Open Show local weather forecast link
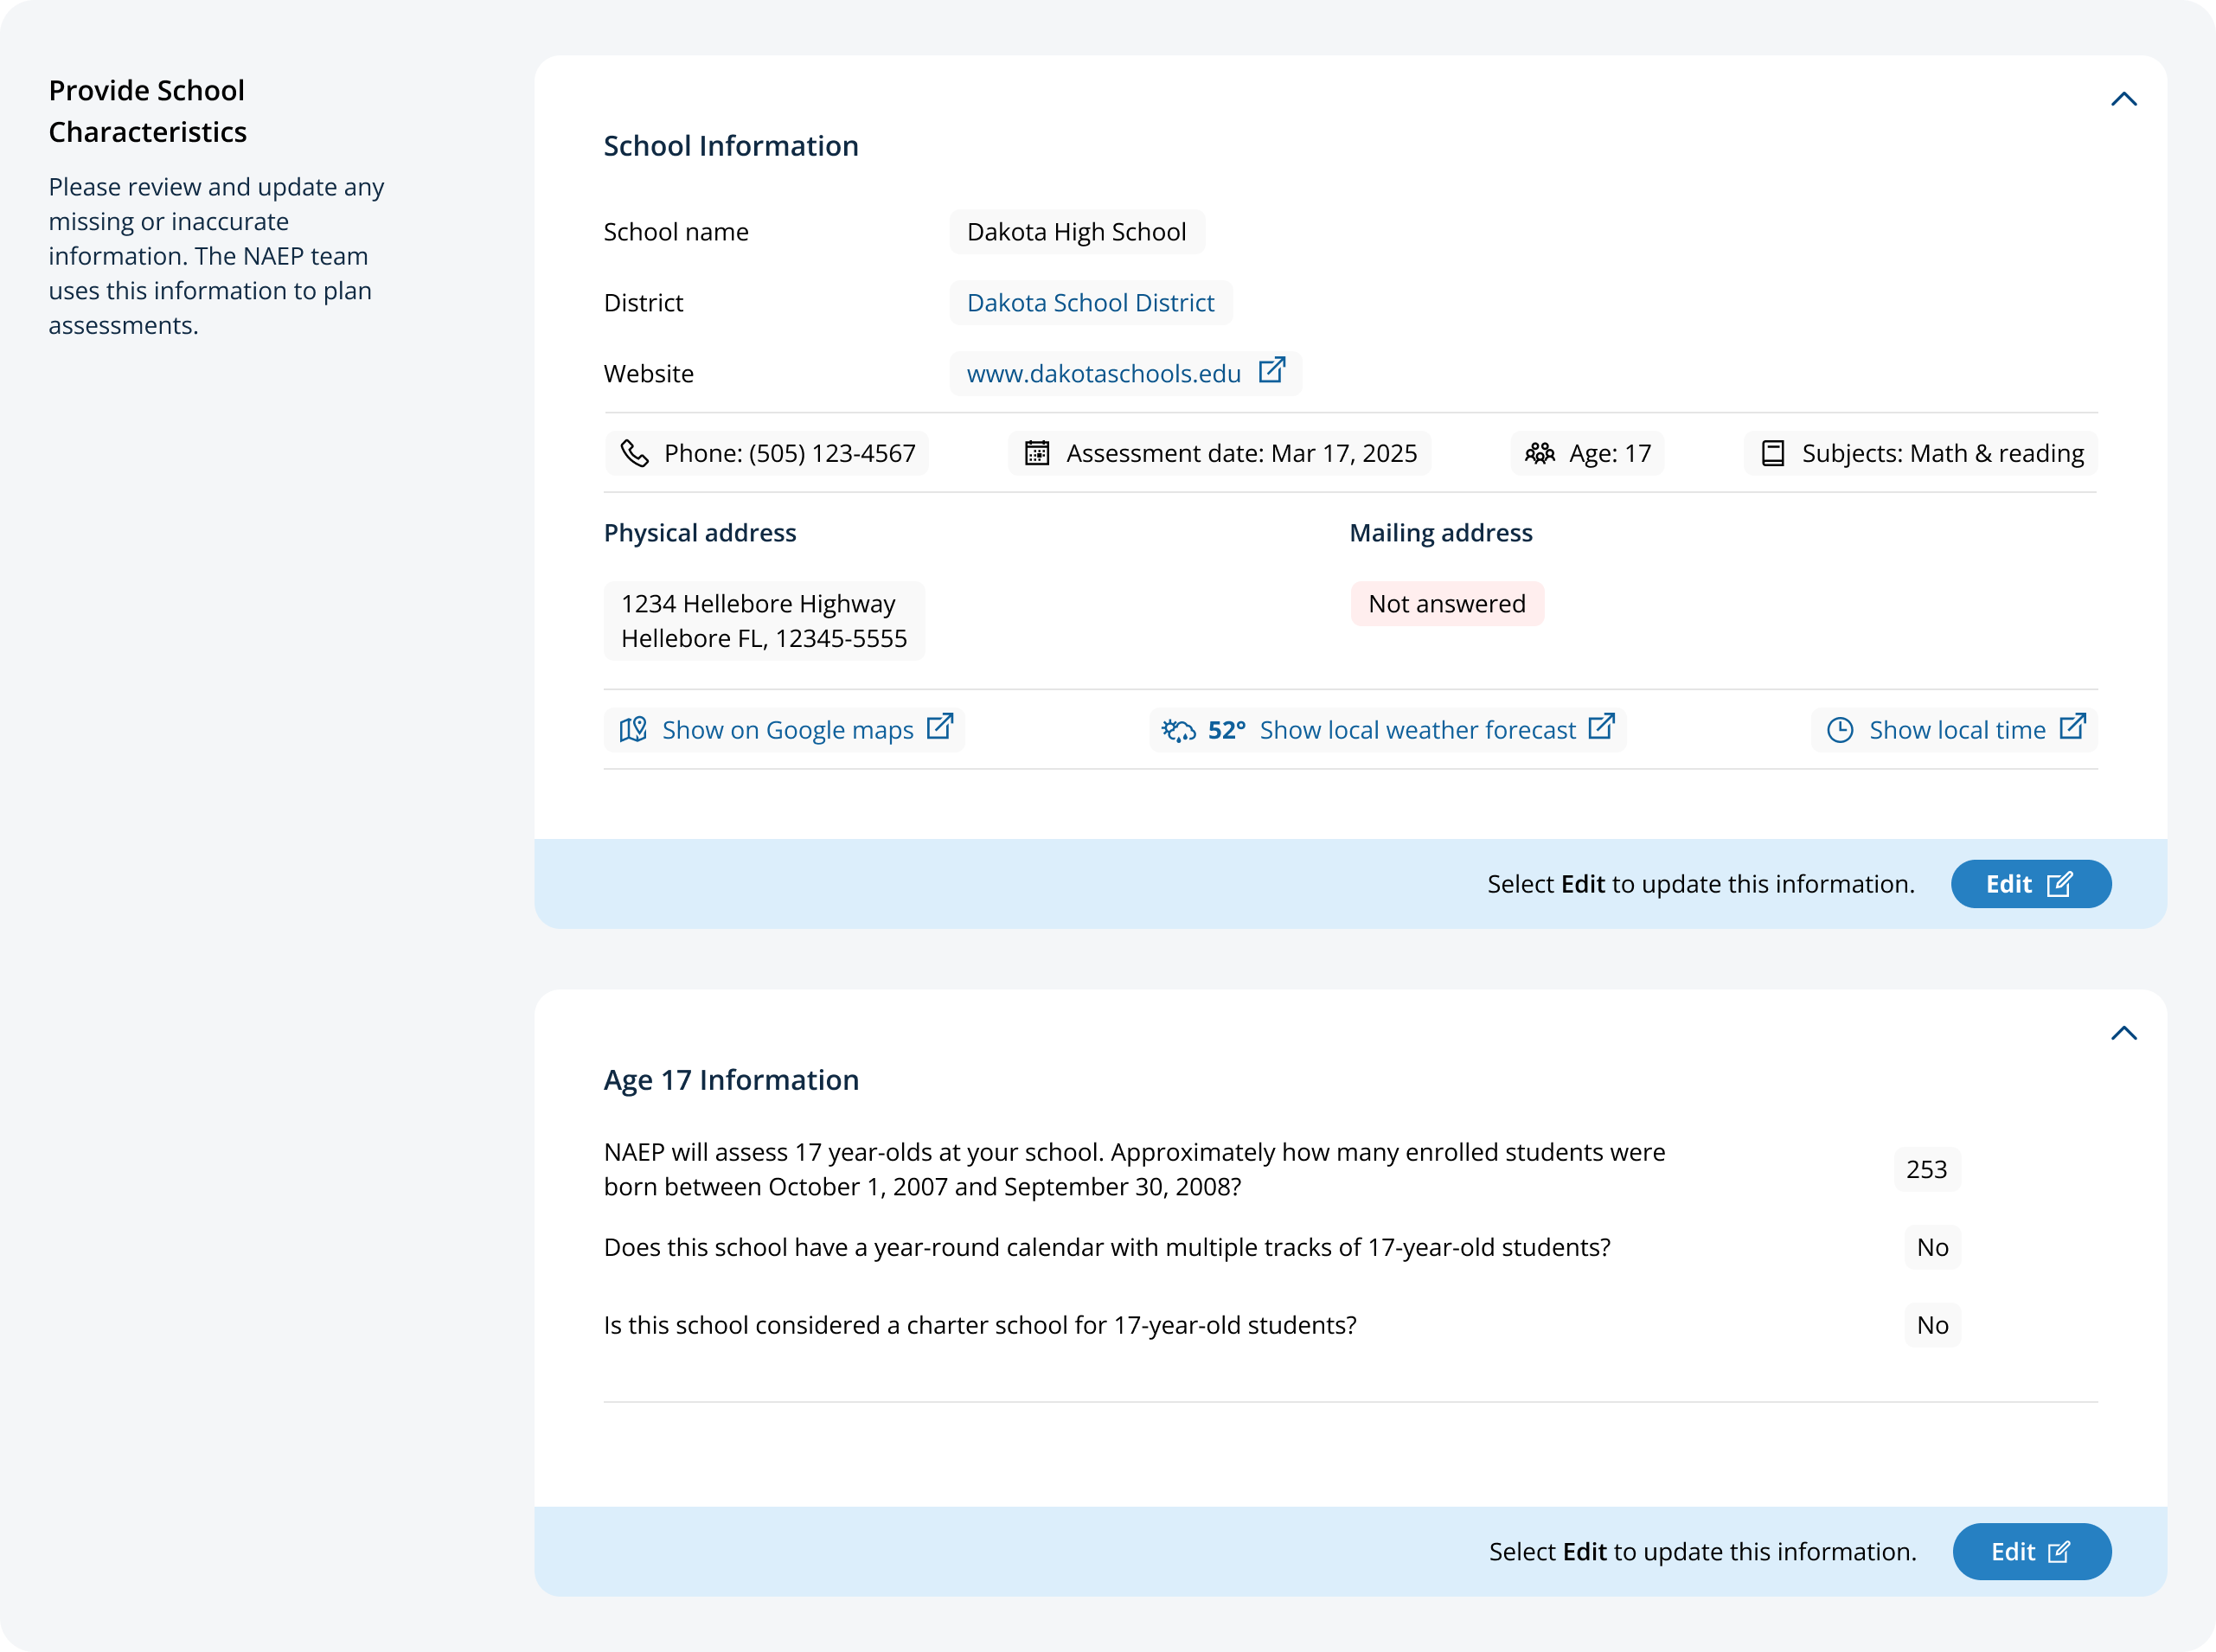This screenshot has height=1652, width=2216. click(1417, 730)
